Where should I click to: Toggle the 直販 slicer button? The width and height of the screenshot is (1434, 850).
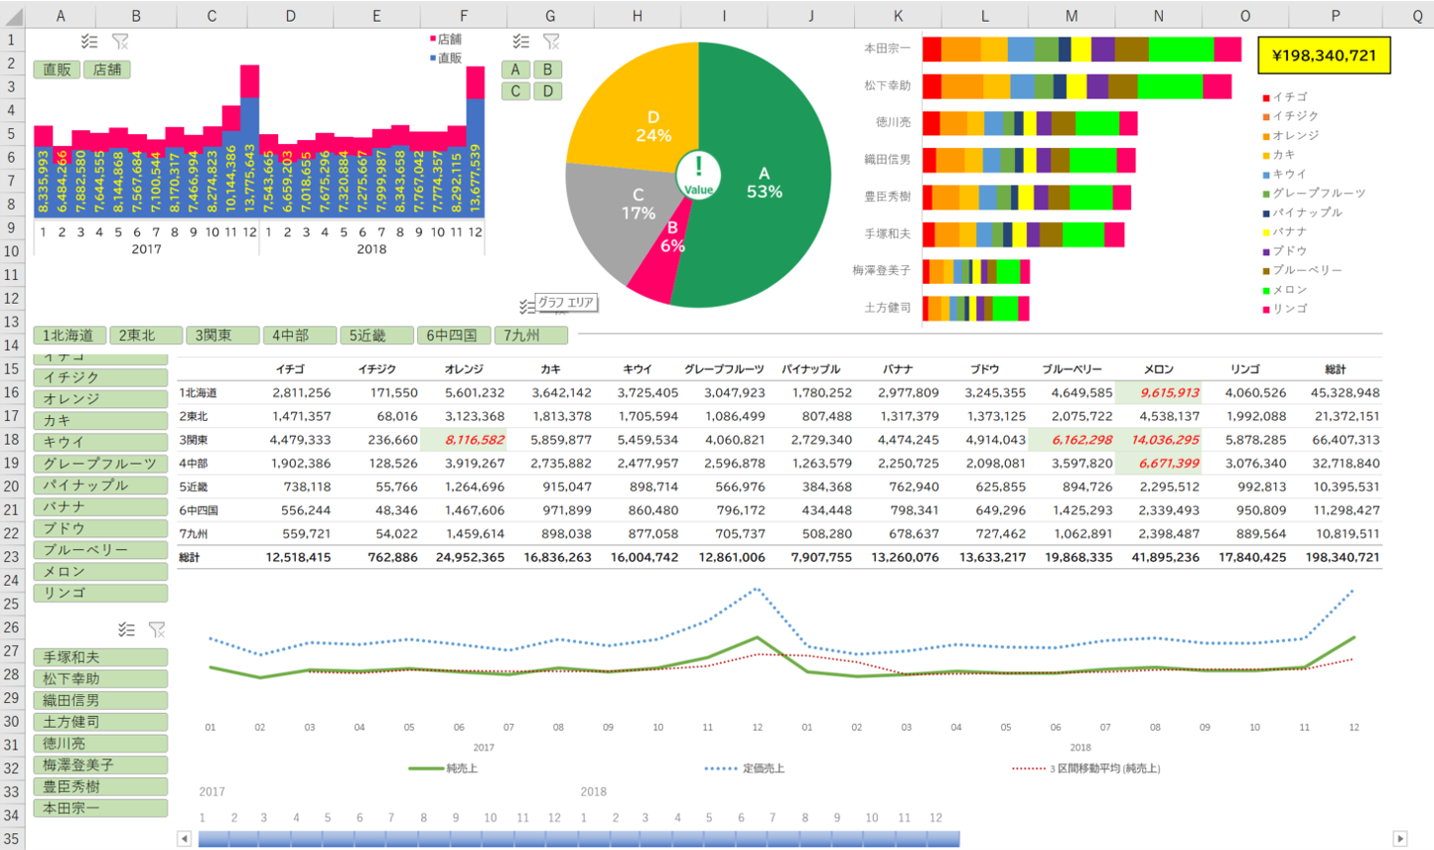pos(56,70)
